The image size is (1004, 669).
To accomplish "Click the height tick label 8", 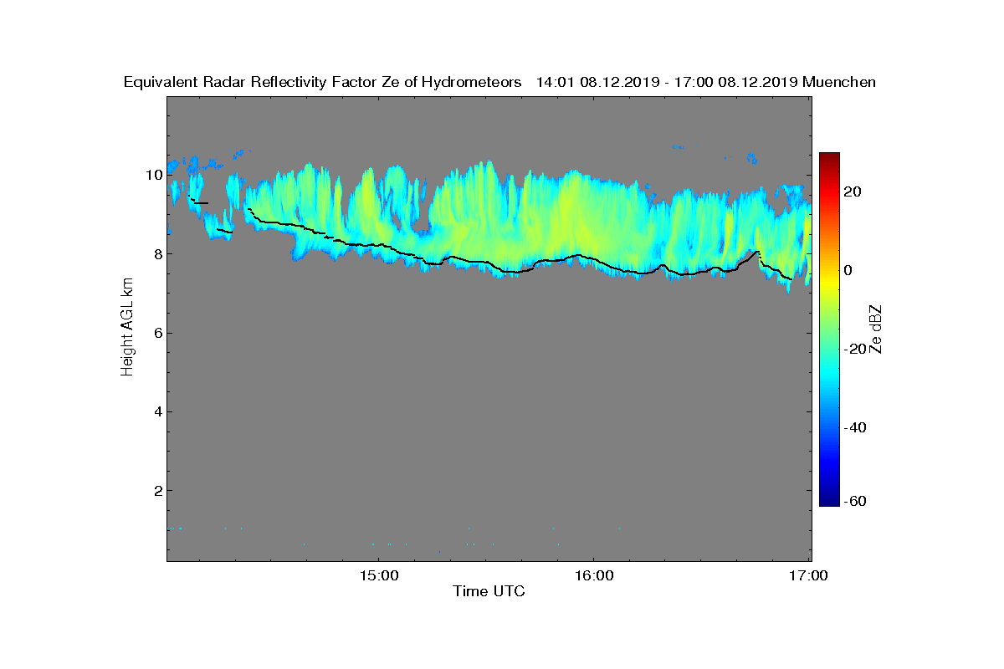I will tap(156, 253).
